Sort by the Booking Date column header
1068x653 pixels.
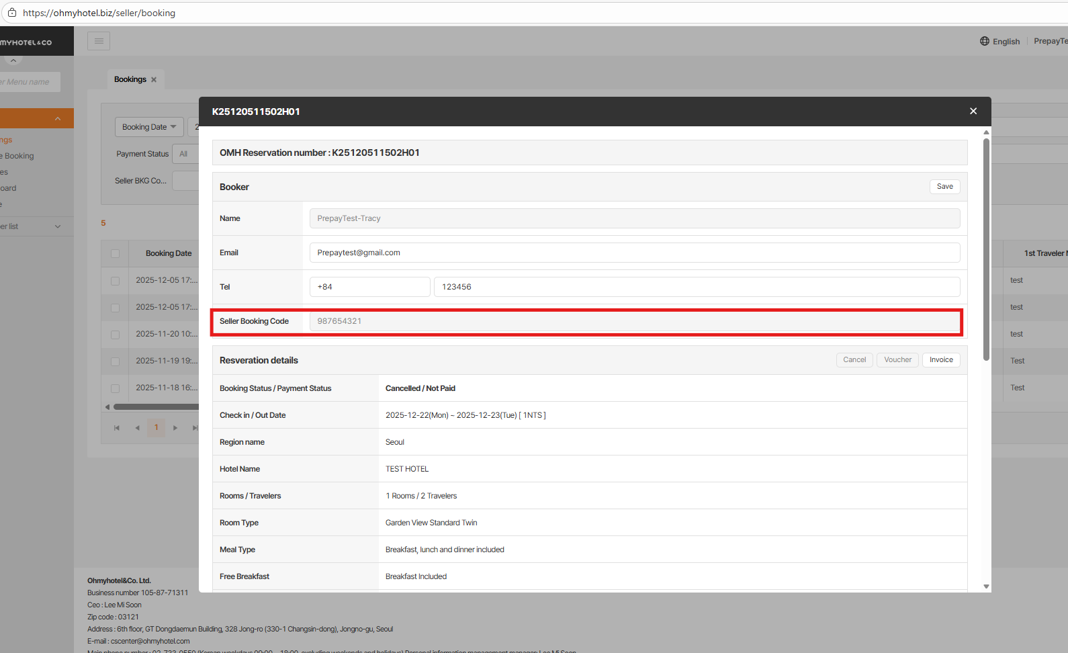(169, 253)
